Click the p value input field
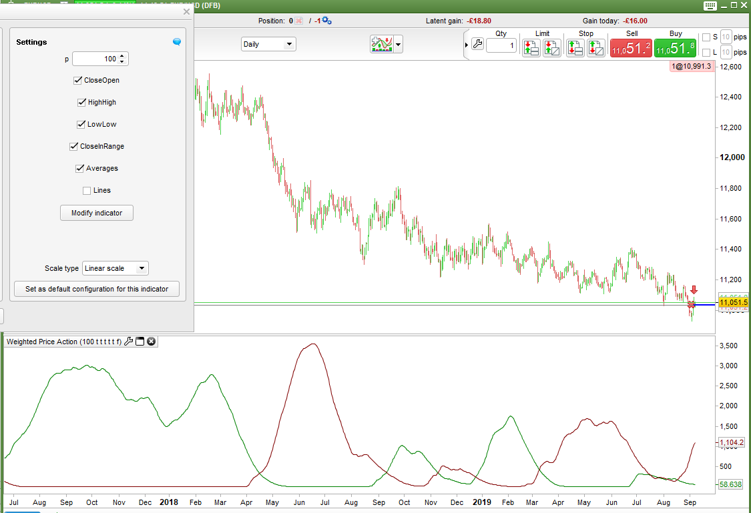 click(95, 59)
